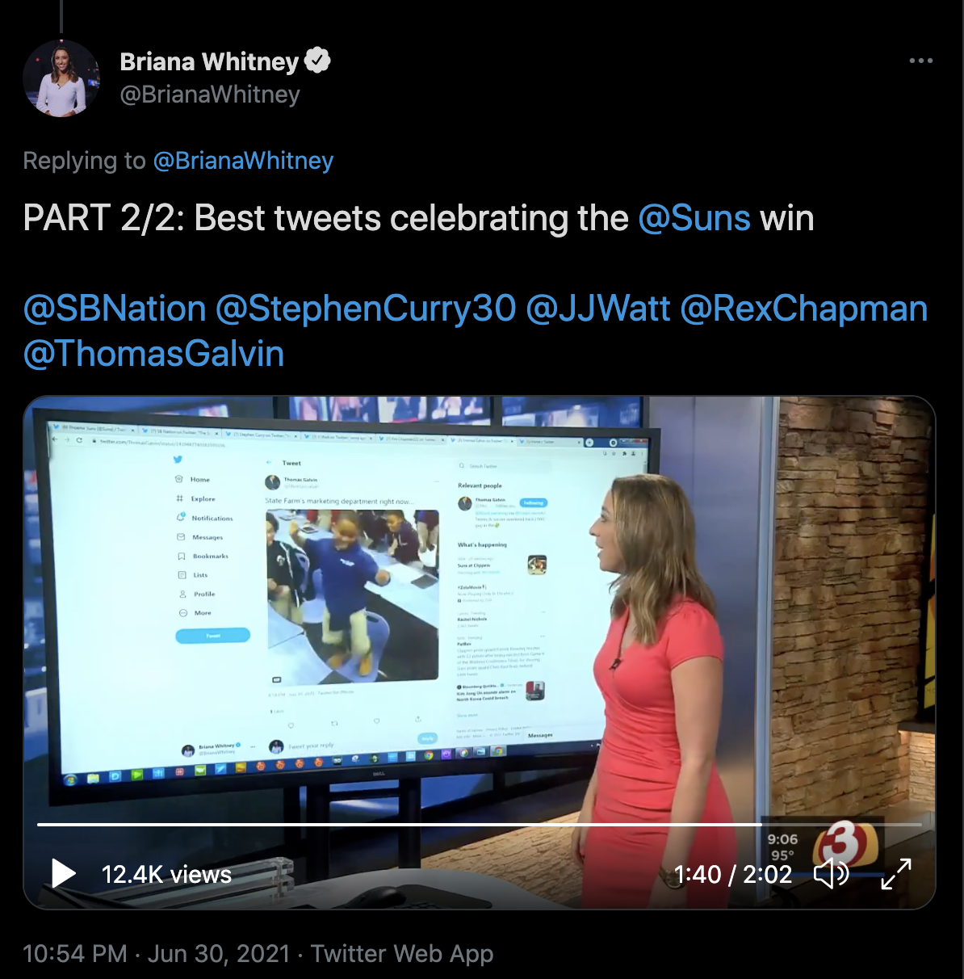Expand the video to fullscreen

895,874
